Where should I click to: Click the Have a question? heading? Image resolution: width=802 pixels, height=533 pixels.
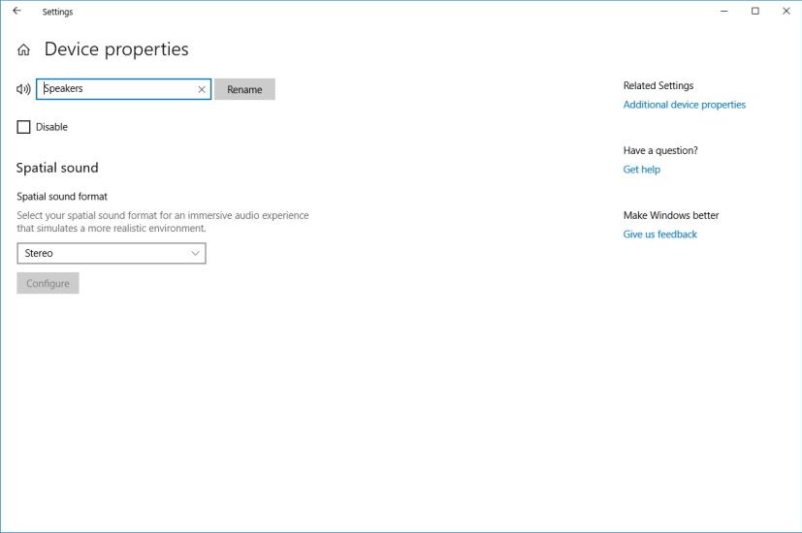point(659,150)
